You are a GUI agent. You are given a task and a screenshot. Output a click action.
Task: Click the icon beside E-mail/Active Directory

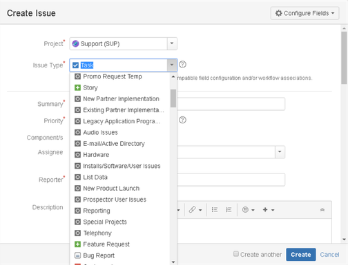point(77,144)
